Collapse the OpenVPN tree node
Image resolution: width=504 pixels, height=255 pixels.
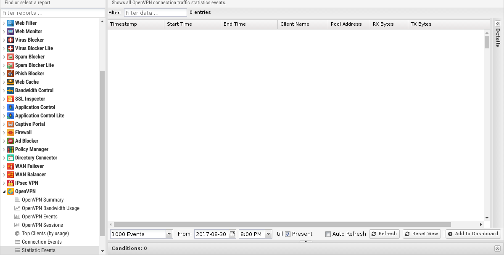4,191
